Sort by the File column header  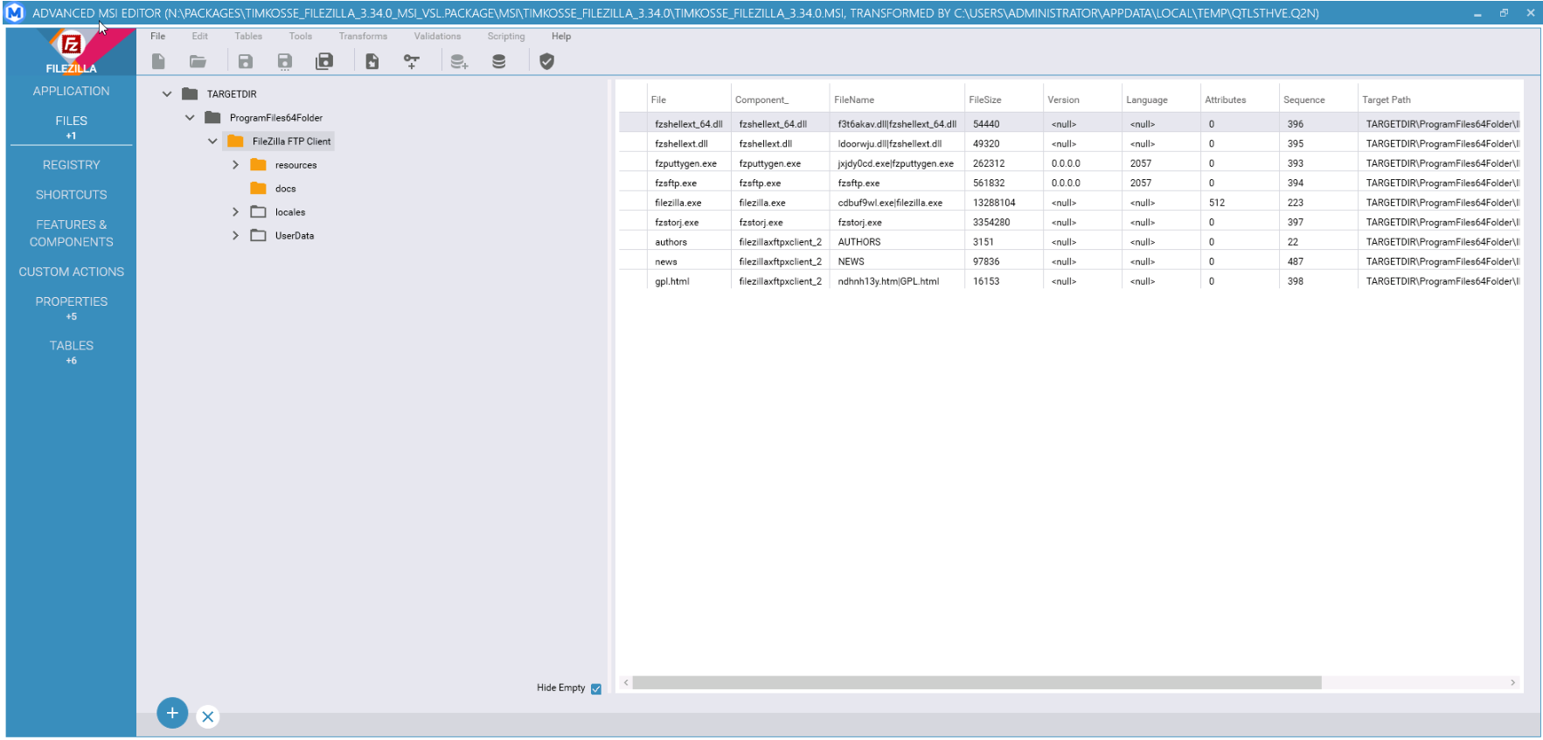688,100
